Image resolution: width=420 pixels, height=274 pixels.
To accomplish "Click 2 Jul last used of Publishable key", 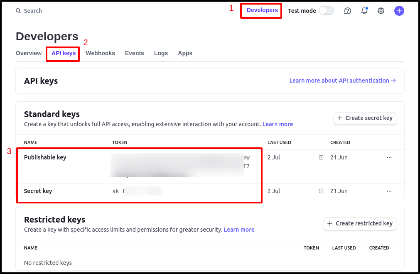I will click(274, 157).
